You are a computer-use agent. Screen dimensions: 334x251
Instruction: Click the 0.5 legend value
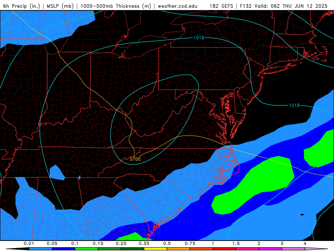pyautogui.click(x=167, y=243)
